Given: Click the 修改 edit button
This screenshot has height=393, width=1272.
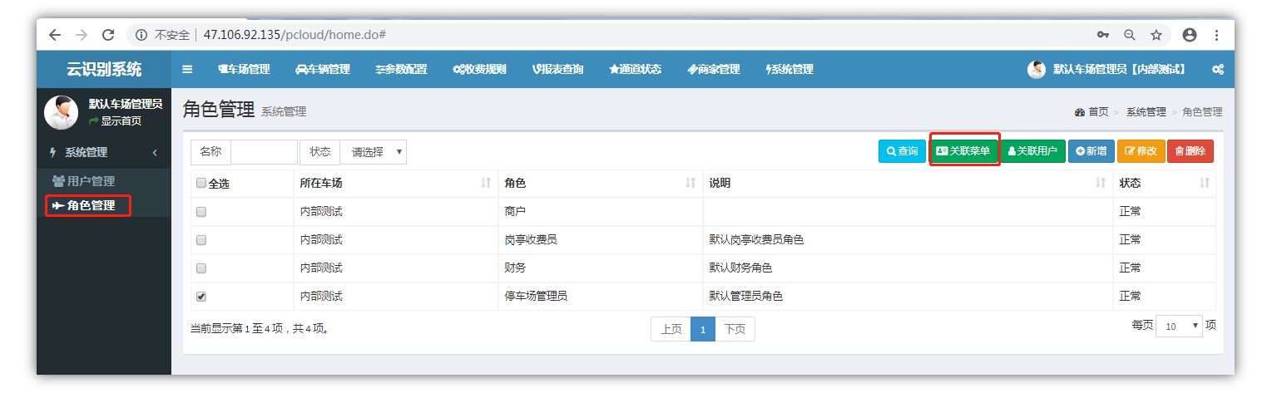Looking at the screenshot, I should tap(1141, 151).
